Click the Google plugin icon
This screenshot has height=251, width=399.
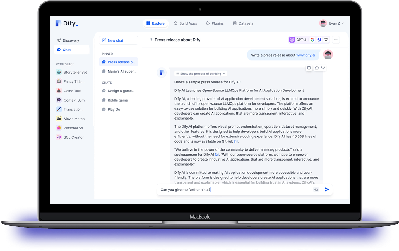[x=312, y=40]
